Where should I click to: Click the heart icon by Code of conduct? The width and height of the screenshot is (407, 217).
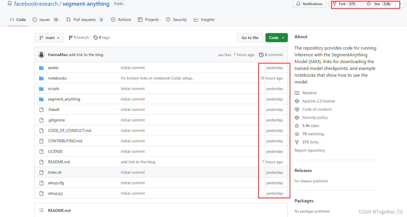(297, 109)
